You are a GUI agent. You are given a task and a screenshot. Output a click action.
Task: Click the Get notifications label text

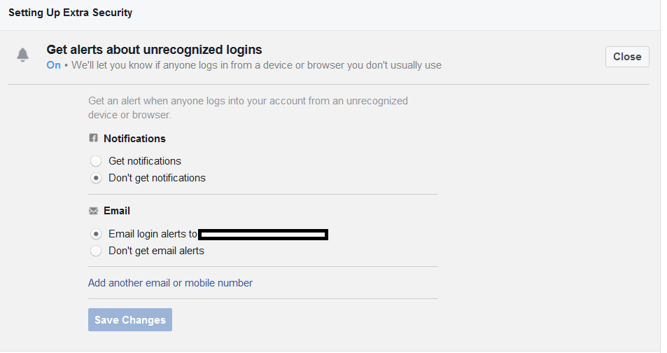click(145, 161)
